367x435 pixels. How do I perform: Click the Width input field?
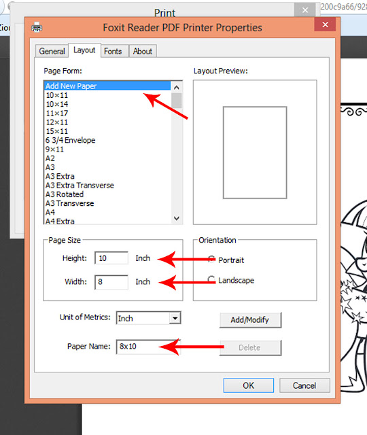pyautogui.click(x=111, y=282)
